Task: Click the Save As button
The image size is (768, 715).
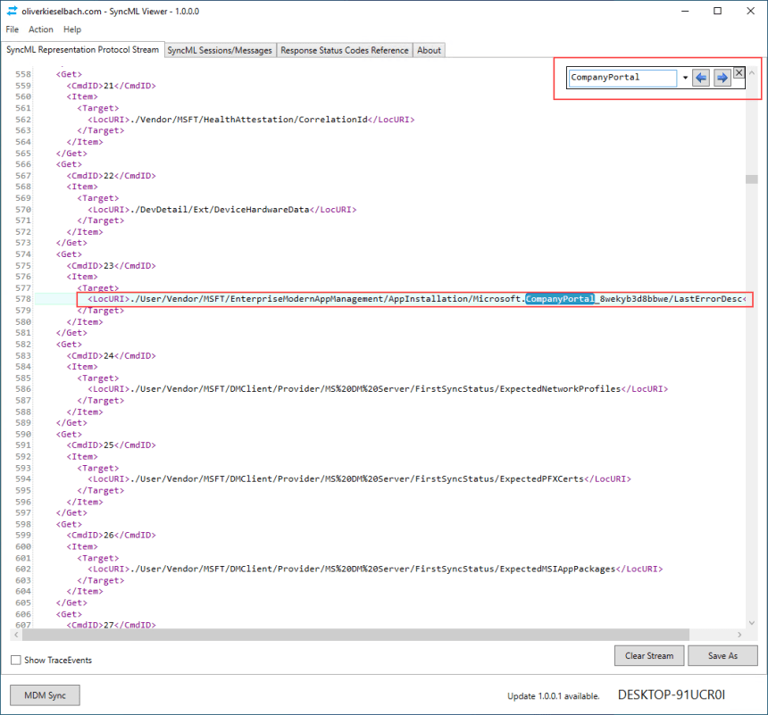Action: click(722, 655)
